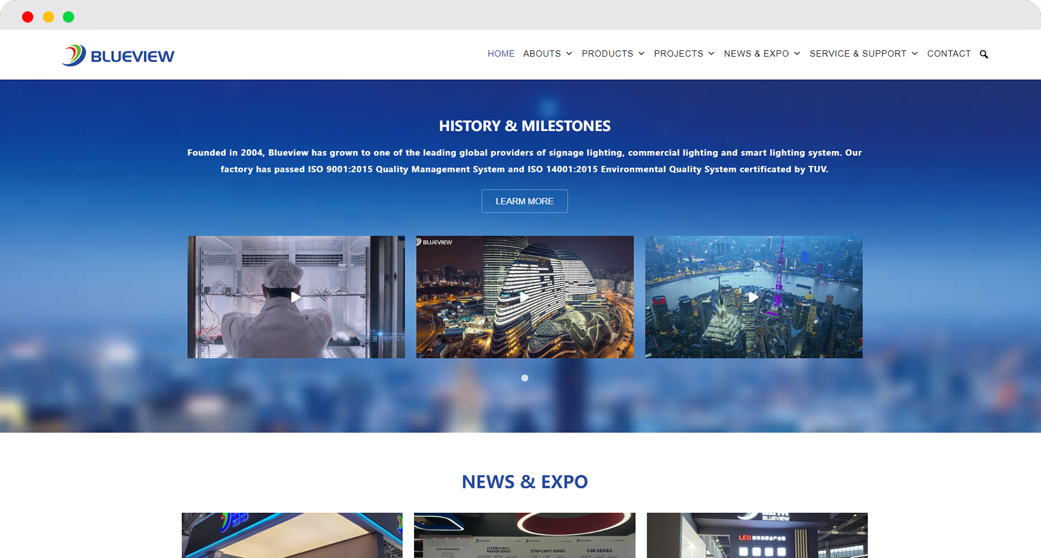This screenshot has height=558, width=1041.
Task: Click the yellow minimize window button
Action: click(48, 17)
